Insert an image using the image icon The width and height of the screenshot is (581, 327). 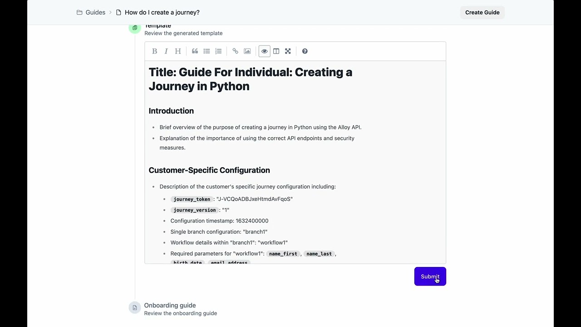(247, 51)
